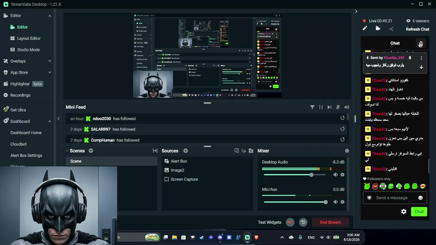Replay CompHuman follow alert
Screen dimensions: 436x245
pyautogui.click(x=342, y=140)
